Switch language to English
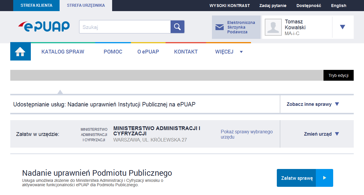This screenshot has height=195, width=364. click(x=339, y=6)
